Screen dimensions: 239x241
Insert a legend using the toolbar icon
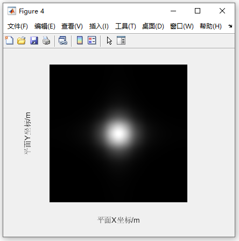click(92, 40)
